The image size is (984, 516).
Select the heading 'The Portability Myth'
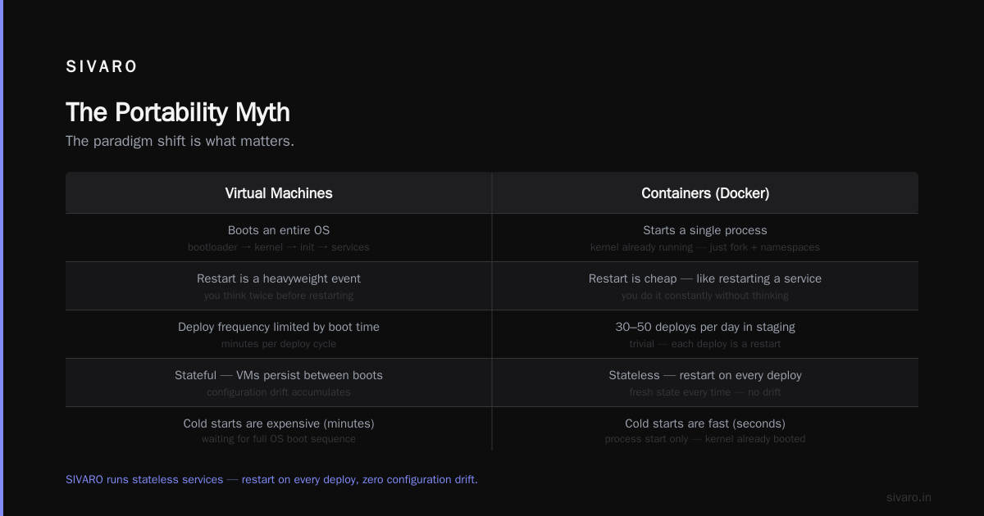click(178, 112)
